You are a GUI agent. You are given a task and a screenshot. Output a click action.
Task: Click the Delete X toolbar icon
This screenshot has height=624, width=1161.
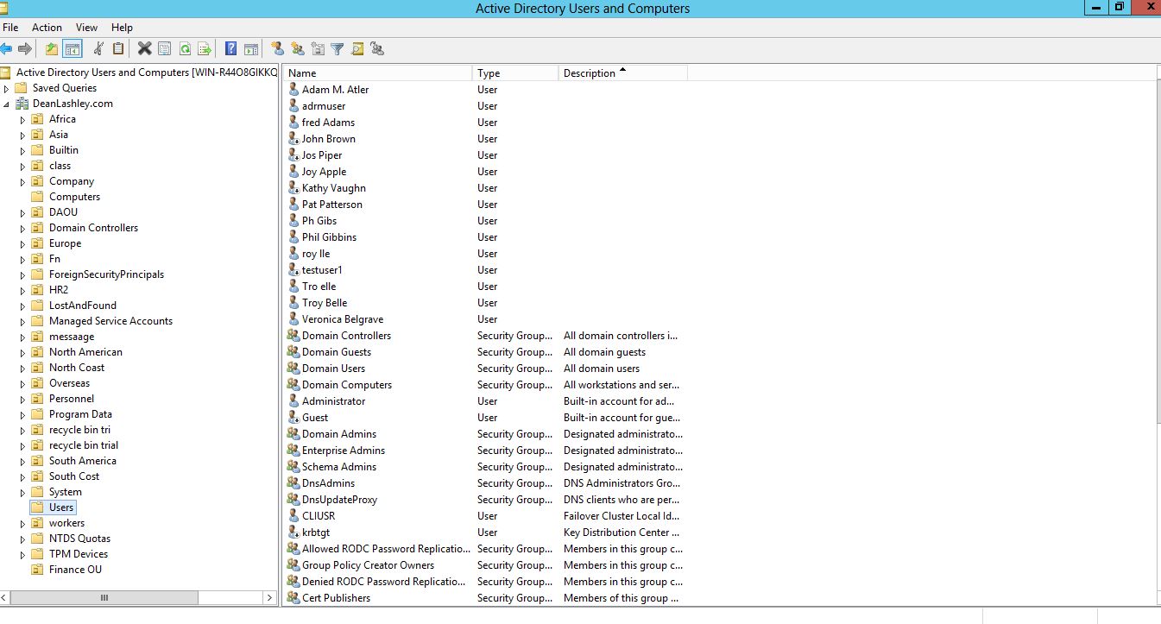(x=144, y=49)
